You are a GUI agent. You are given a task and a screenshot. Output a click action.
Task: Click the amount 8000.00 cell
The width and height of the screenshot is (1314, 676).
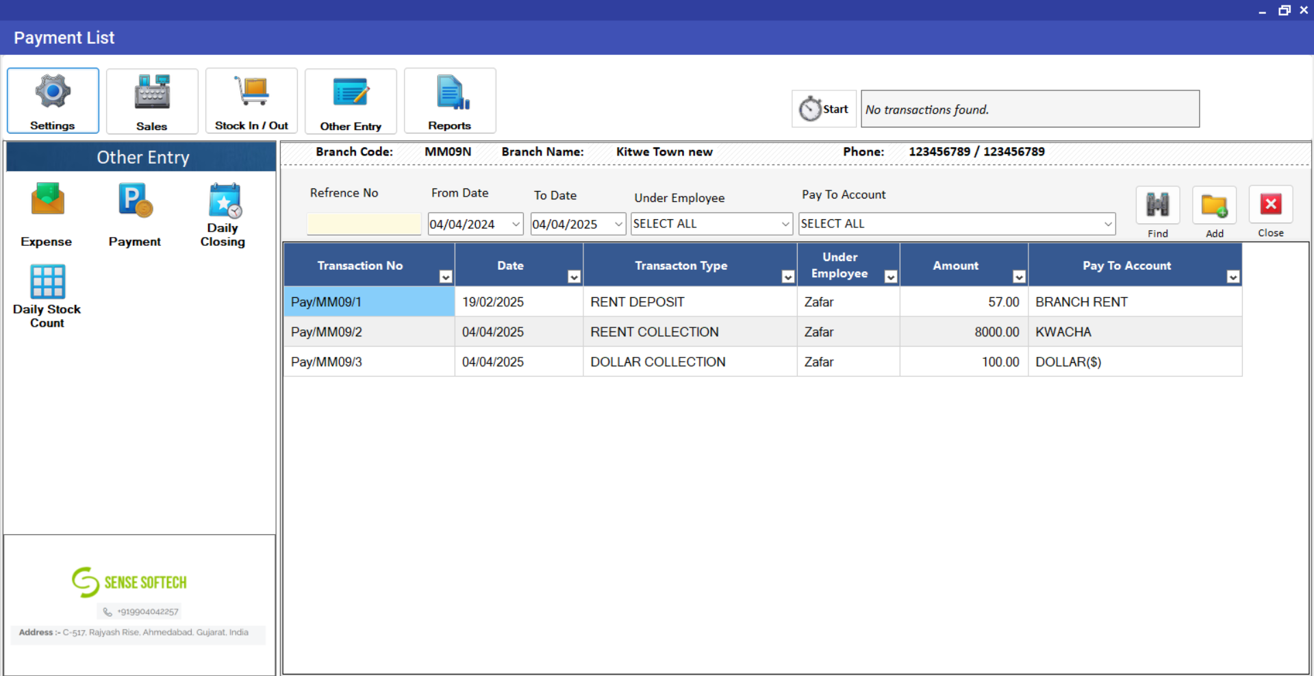[x=964, y=332]
